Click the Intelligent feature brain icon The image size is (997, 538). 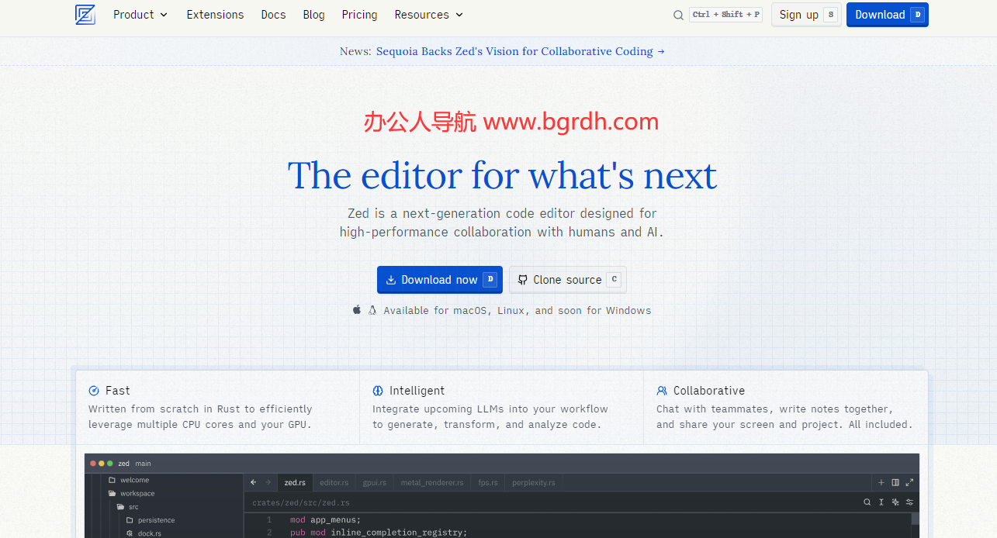pos(378,391)
